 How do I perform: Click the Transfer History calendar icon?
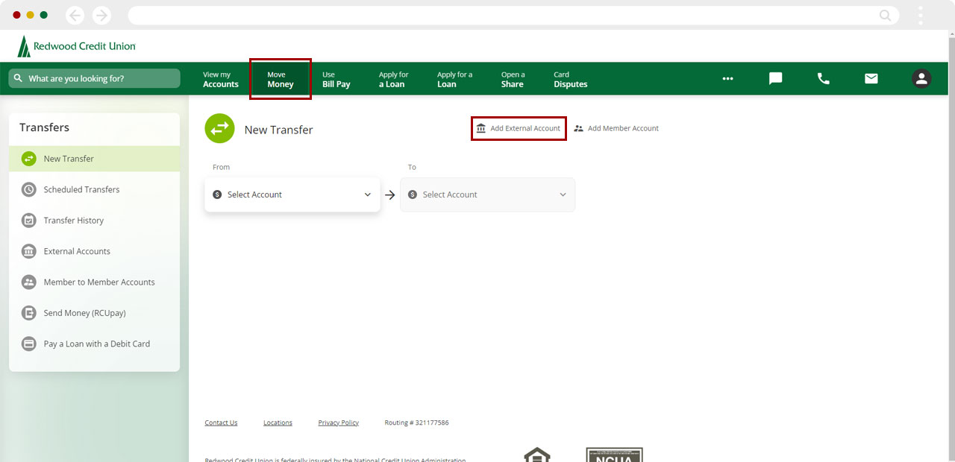[28, 221]
